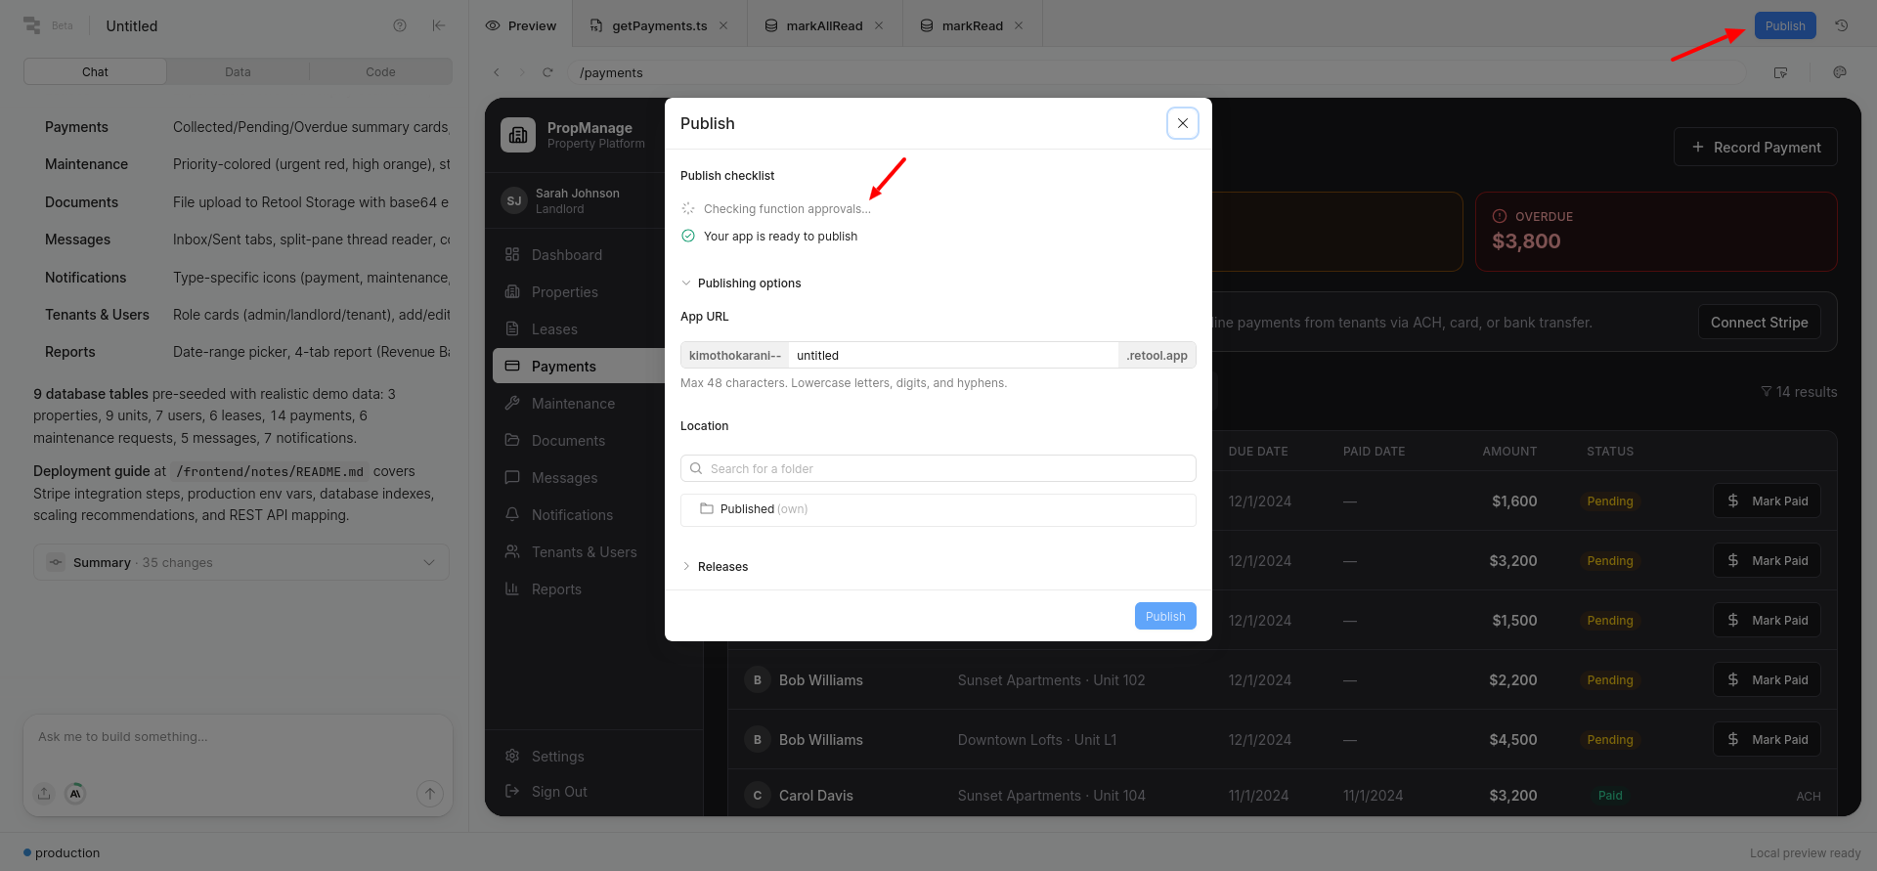This screenshot has height=871, width=1877.
Task: Click Mark Paid for the $2,200 payment
Action: pyautogui.click(x=1767, y=680)
